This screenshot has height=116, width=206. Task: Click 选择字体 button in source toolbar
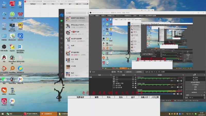pyautogui.click(x=129, y=72)
